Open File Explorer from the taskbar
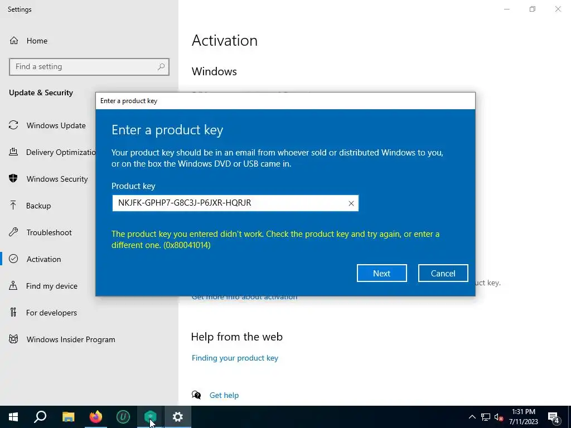Image resolution: width=571 pixels, height=428 pixels. [x=68, y=417]
